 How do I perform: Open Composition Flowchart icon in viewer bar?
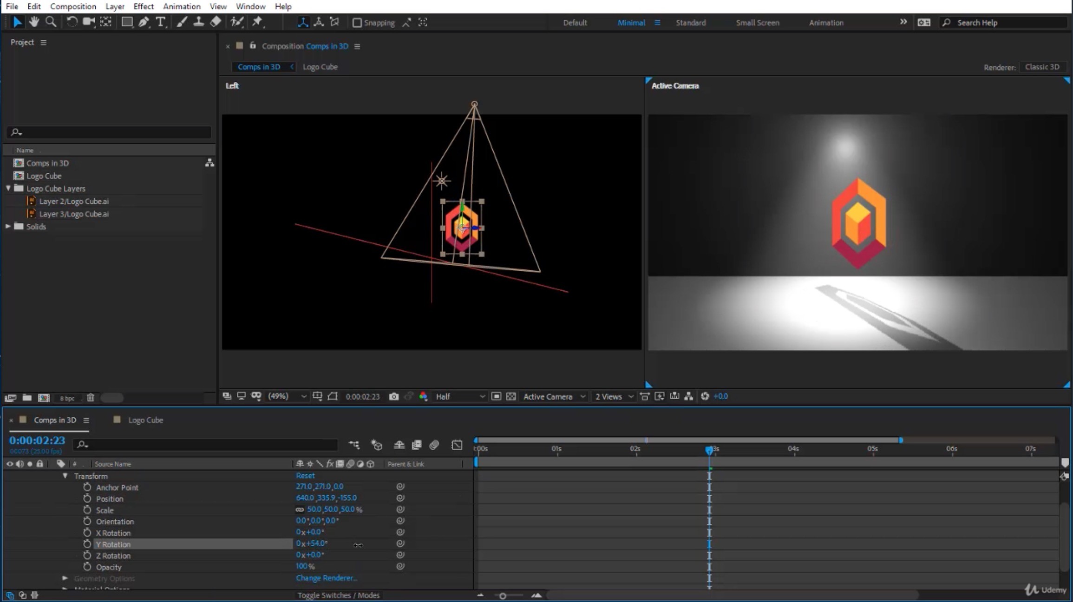pos(689,396)
